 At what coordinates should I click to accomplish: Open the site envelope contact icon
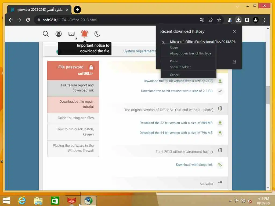(x=71, y=34)
